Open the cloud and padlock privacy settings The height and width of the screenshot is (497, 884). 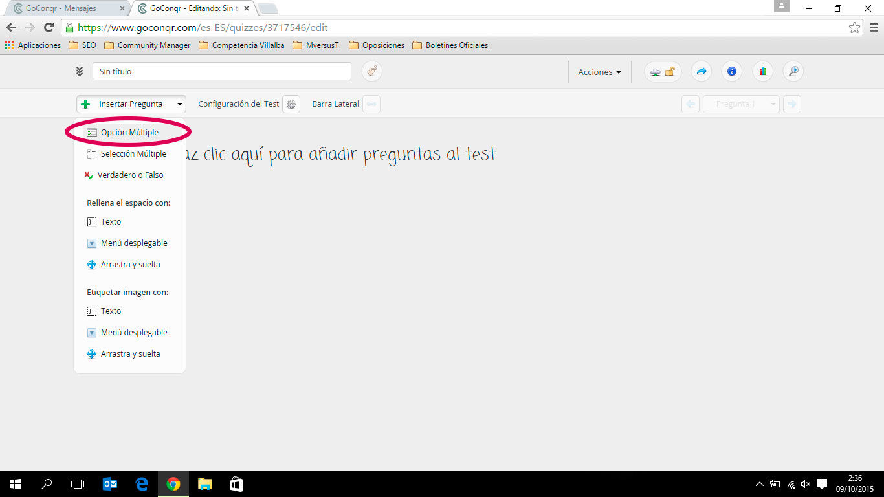tap(663, 71)
